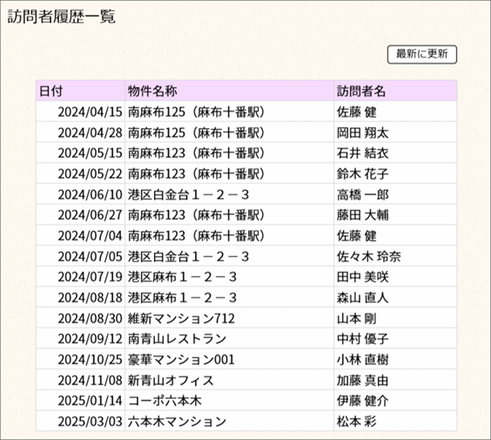Click property 豪華マンション001
Screen dimensions: 491x440
pos(181,360)
